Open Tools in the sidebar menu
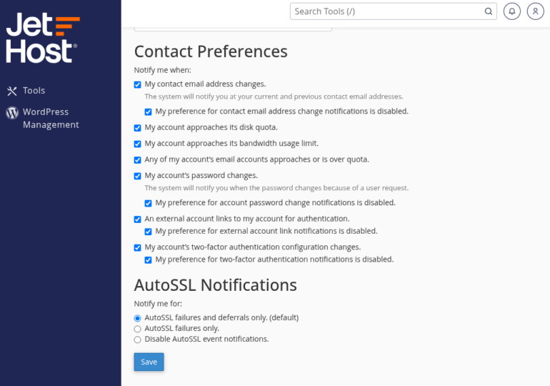Screen dimensions: 550x386 [34, 91]
